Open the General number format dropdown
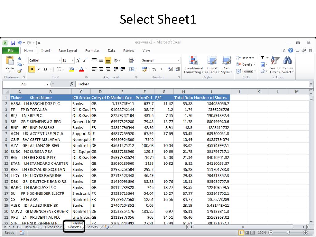 (x=178, y=60)
